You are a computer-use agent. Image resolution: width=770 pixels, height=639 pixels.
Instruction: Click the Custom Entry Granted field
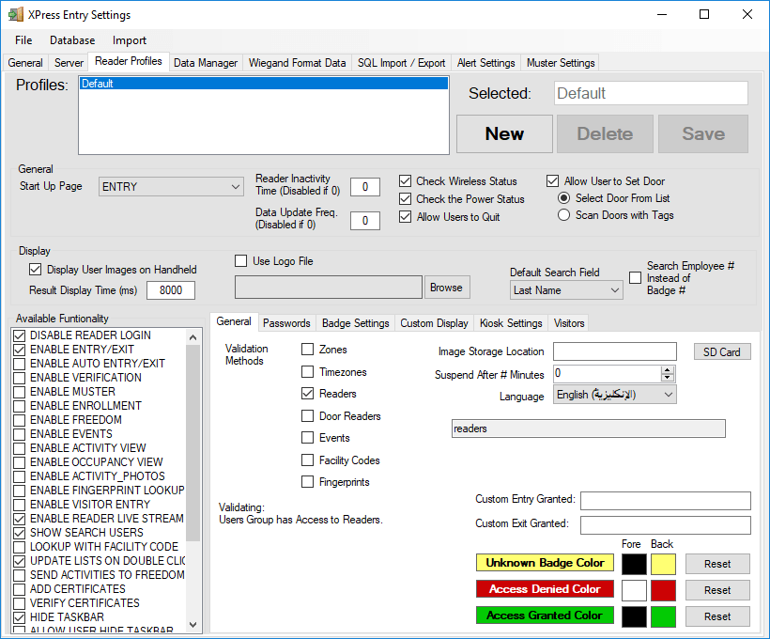[x=666, y=501]
